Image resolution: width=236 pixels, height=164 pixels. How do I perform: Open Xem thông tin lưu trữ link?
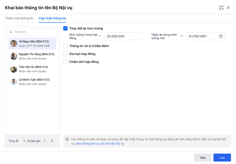pyautogui.click(x=100, y=144)
